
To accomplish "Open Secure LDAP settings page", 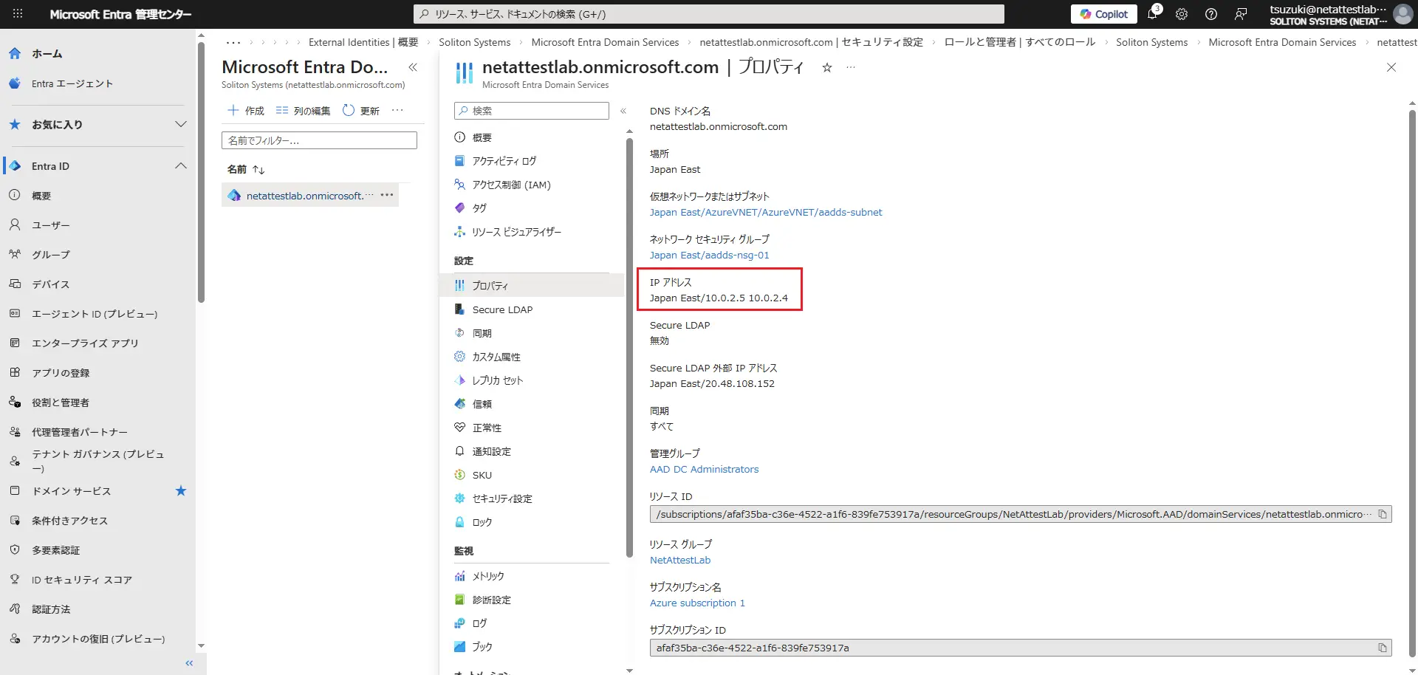I will click(x=502, y=309).
